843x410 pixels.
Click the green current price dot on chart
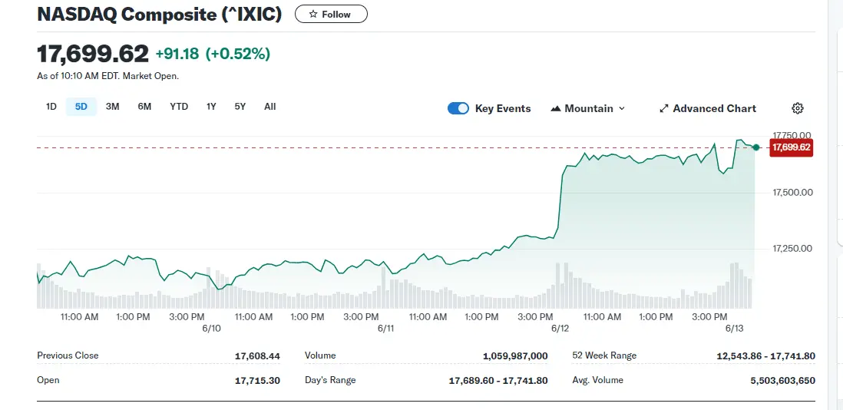[x=756, y=147]
